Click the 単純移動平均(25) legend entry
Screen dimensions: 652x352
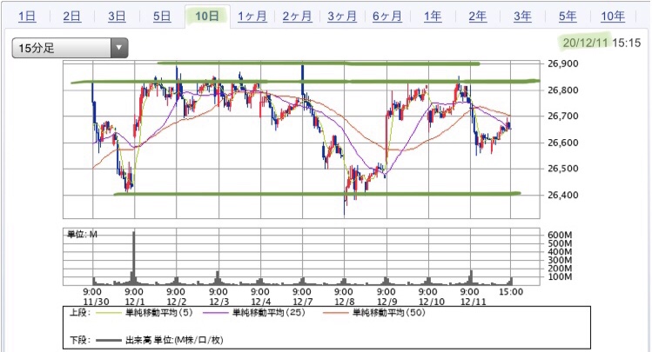[269, 313]
